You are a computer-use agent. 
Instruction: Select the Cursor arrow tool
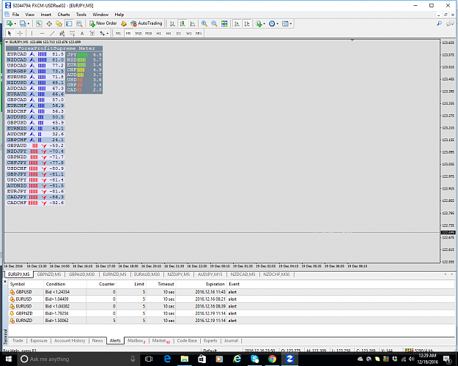tap(10, 33)
